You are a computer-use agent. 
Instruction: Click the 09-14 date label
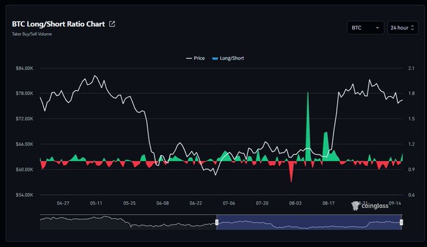[x=395, y=203]
